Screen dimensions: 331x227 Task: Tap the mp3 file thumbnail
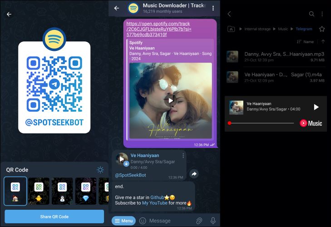(232, 57)
